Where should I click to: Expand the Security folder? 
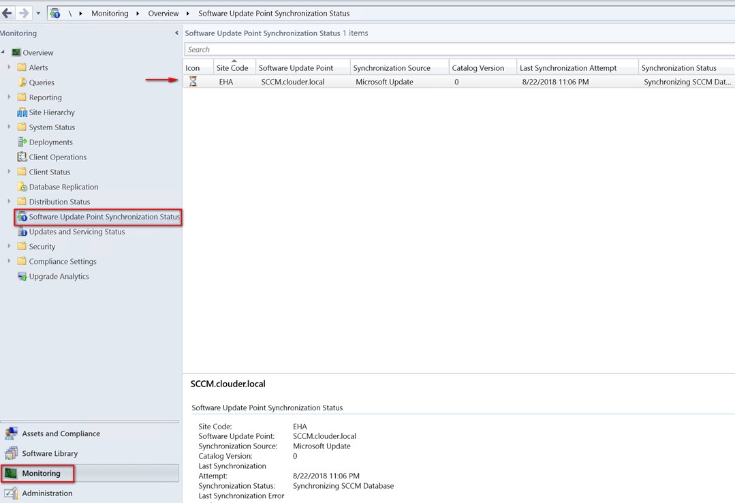coord(9,246)
